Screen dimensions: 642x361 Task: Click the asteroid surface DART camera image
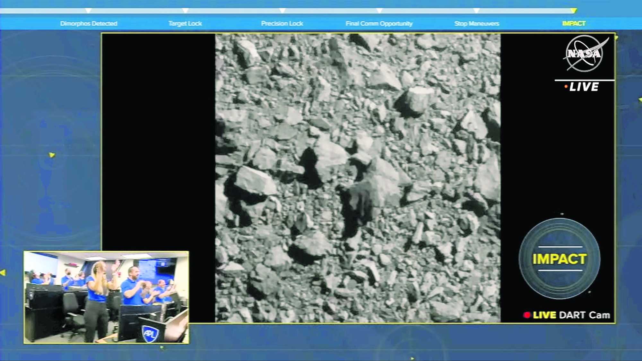[358, 178]
